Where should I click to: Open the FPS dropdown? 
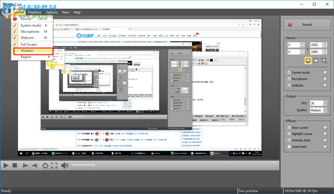click(325, 103)
